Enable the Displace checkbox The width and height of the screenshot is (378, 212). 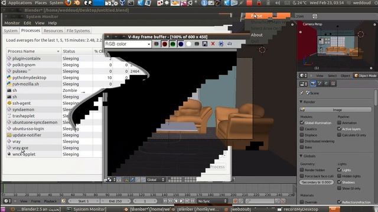[302, 135]
